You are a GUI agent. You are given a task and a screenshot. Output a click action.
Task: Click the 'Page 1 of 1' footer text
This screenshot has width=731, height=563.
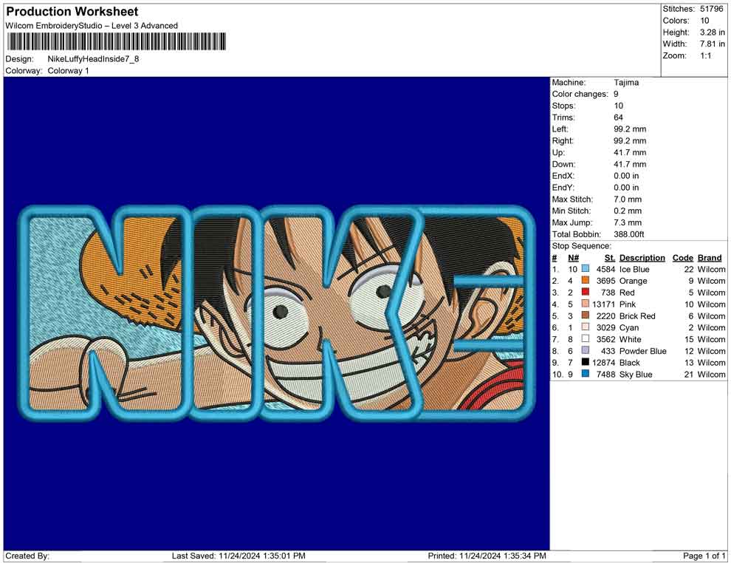pyautogui.click(x=704, y=556)
